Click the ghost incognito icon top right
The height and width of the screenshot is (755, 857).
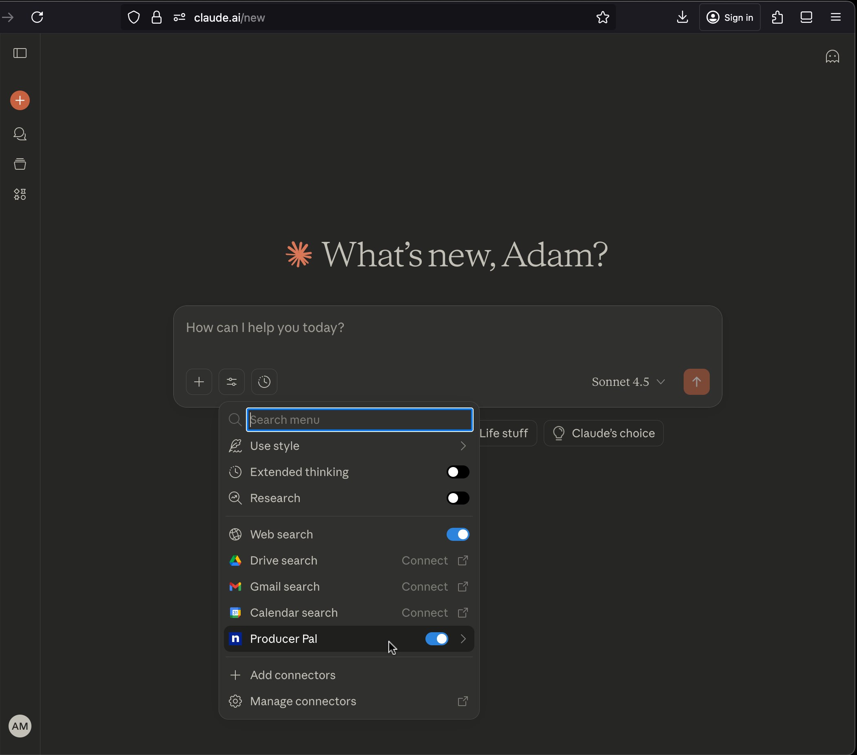[832, 56]
